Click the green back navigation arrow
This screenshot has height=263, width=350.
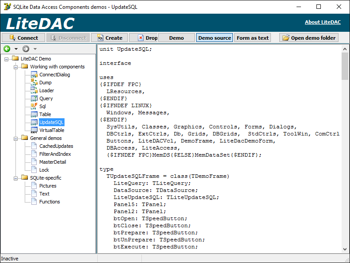click(7, 49)
